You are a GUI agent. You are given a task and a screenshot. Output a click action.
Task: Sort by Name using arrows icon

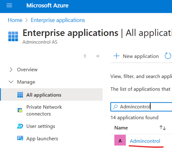pos(163,128)
